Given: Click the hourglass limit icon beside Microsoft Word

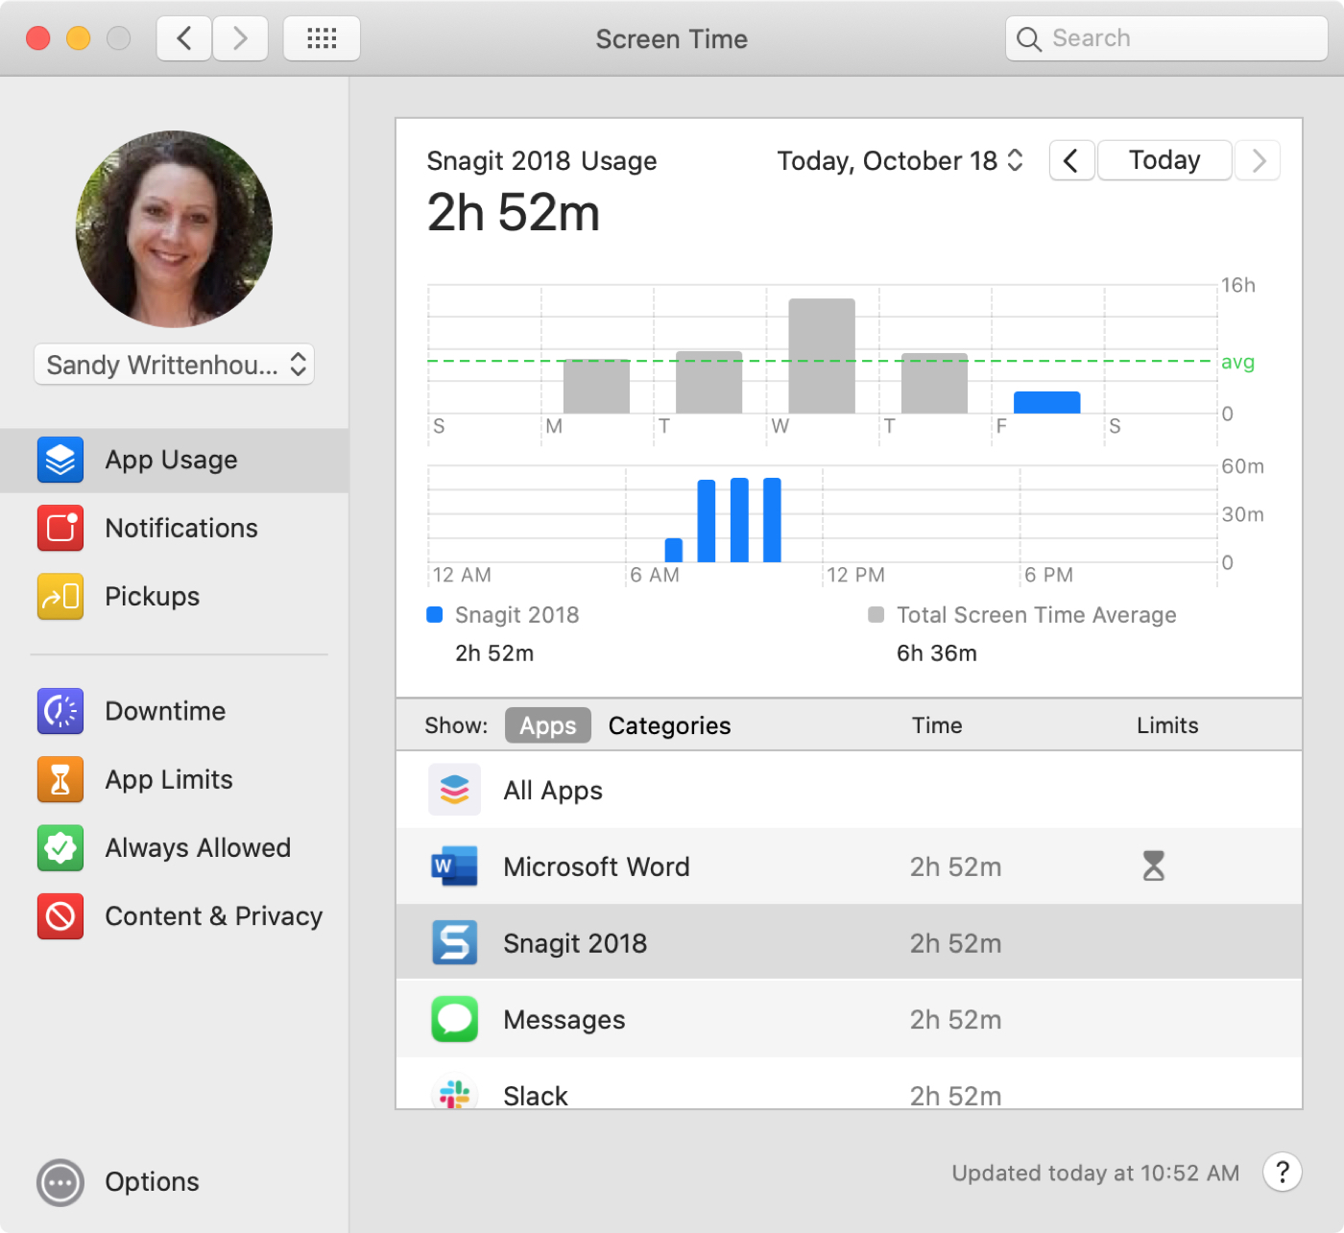Looking at the screenshot, I should tap(1152, 865).
